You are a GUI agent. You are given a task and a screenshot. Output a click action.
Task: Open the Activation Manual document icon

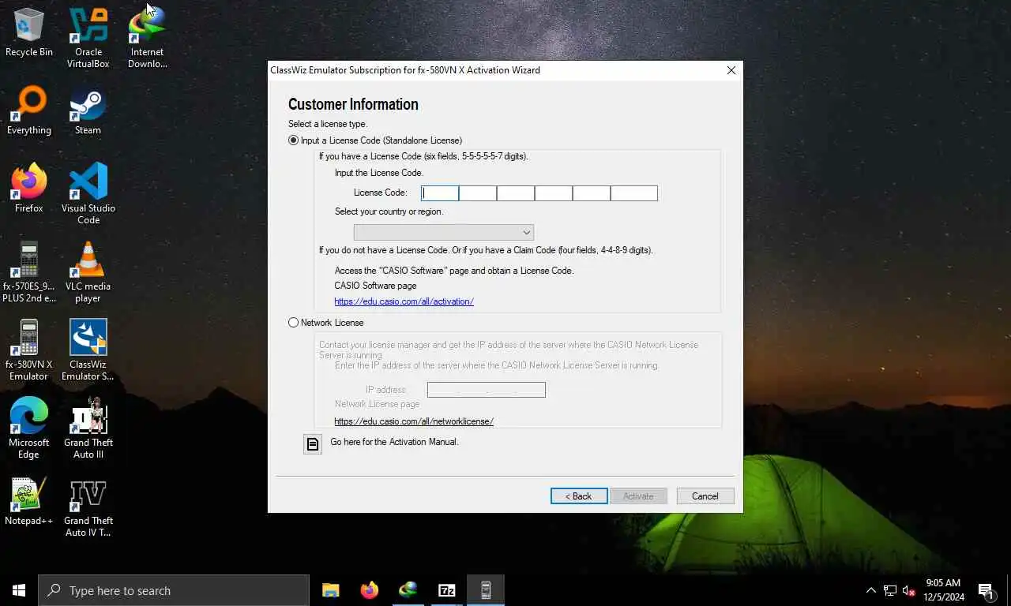tap(313, 443)
